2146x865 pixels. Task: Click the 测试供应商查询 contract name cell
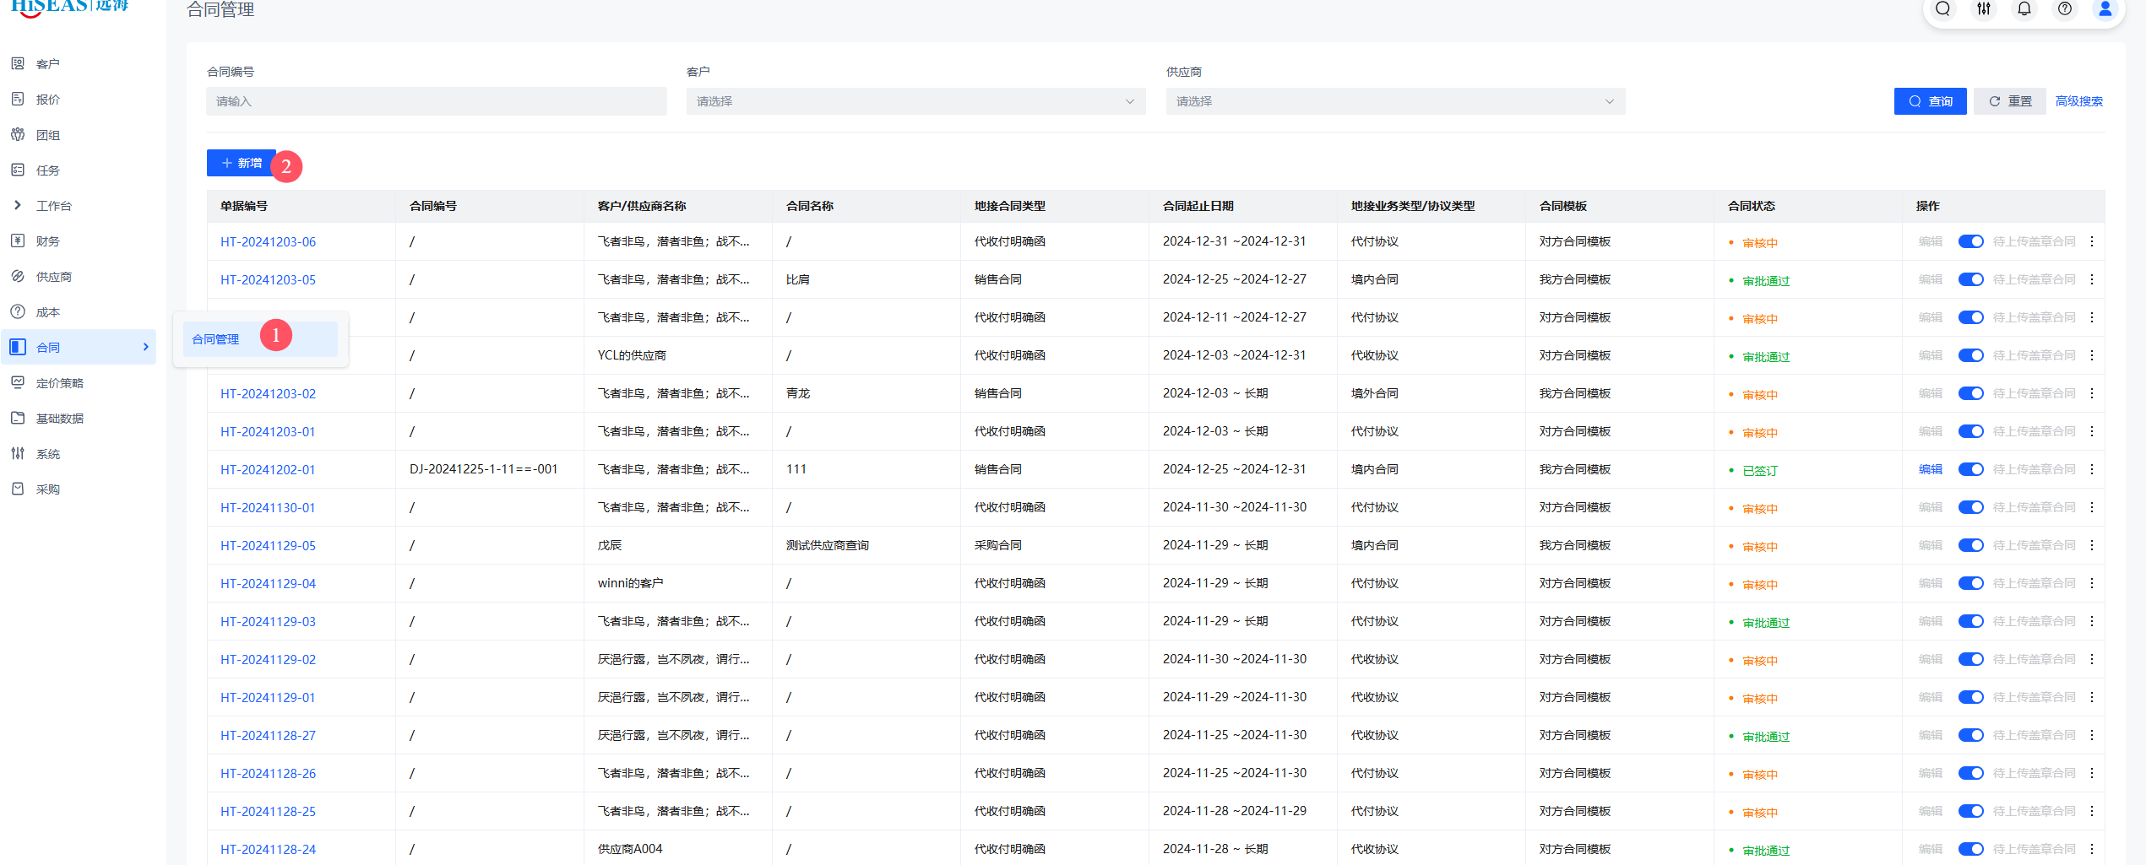[827, 545]
